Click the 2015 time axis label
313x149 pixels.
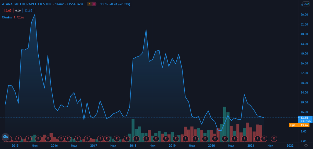tap(15, 146)
